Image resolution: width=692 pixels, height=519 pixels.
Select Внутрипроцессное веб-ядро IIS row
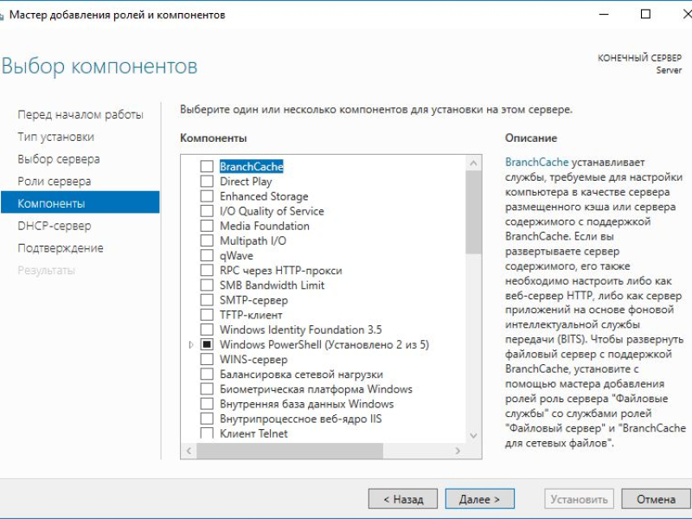tap(301, 419)
